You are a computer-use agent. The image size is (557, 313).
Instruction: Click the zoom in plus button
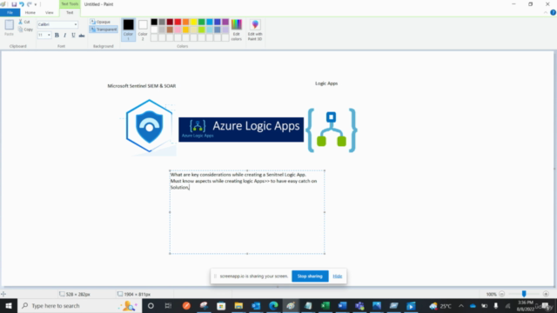pos(546,294)
